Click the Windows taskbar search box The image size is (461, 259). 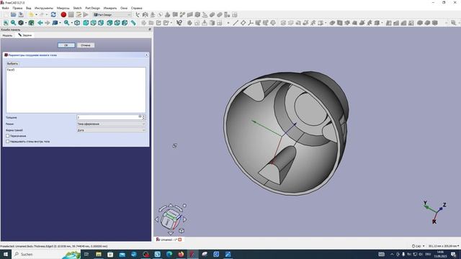[45, 254]
